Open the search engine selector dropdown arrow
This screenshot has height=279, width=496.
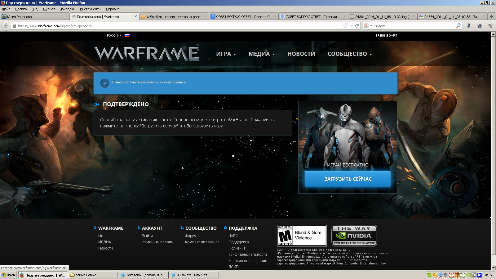pyautogui.click(x=371, y=26)
